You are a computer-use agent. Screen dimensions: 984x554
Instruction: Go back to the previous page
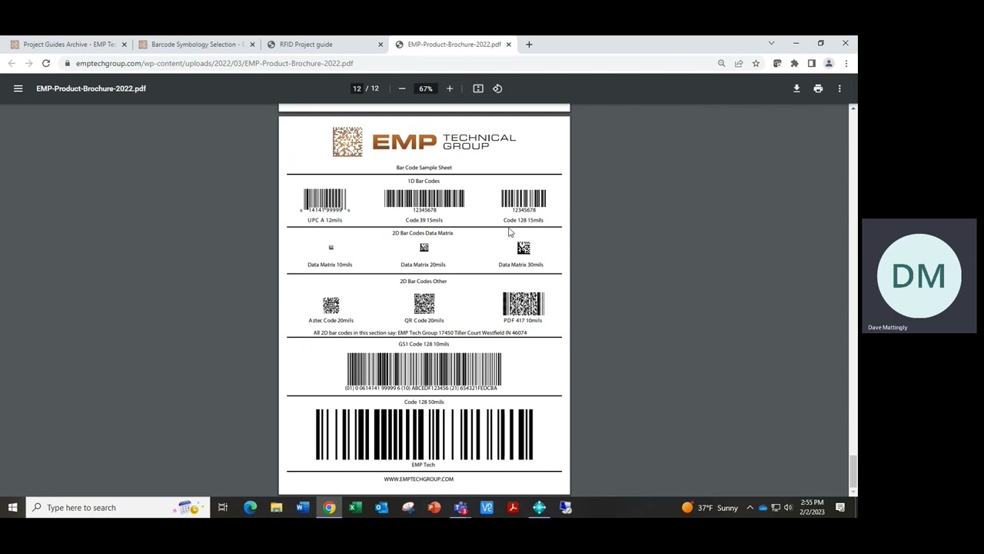(x=12, y=63)
